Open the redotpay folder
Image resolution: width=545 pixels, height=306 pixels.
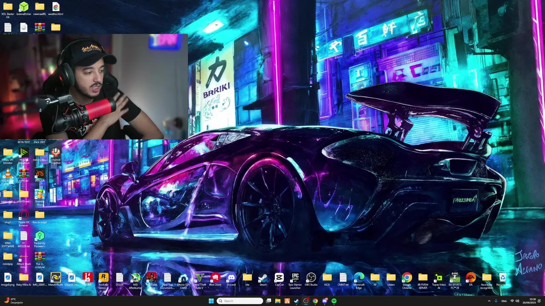click(8, 259)
